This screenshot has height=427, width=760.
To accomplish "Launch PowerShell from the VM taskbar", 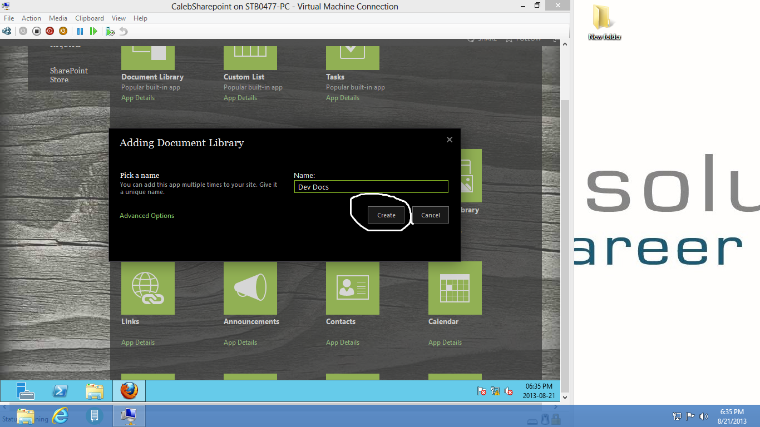I will pos(60,391).
